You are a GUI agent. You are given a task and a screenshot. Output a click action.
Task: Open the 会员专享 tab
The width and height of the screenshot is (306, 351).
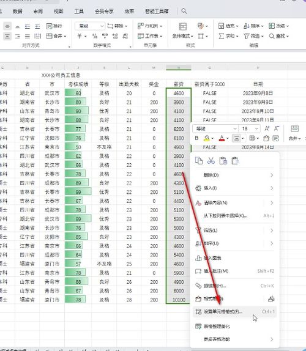[104, 11]
